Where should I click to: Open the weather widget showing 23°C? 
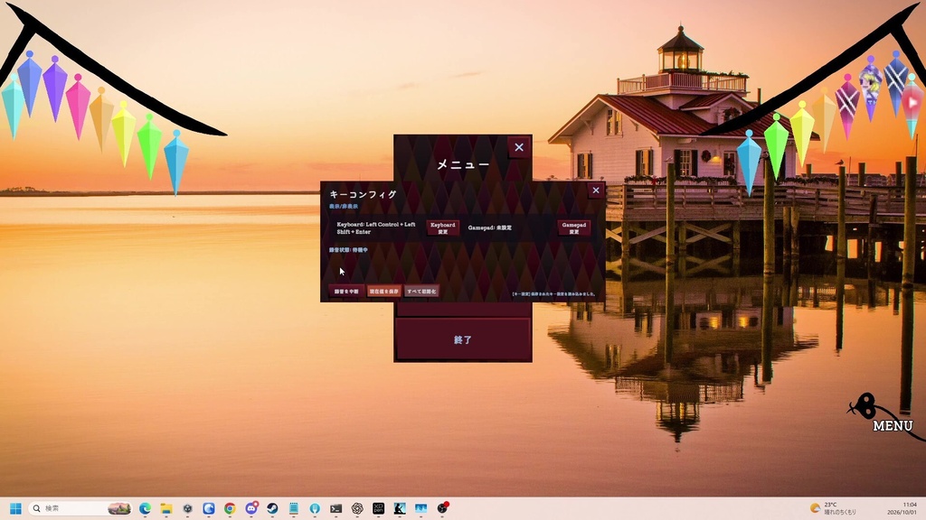tap(833, 508)
